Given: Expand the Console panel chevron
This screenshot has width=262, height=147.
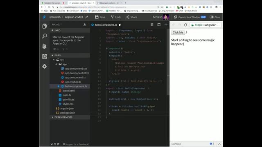Looking at the screenshot, I should point(219,144).
